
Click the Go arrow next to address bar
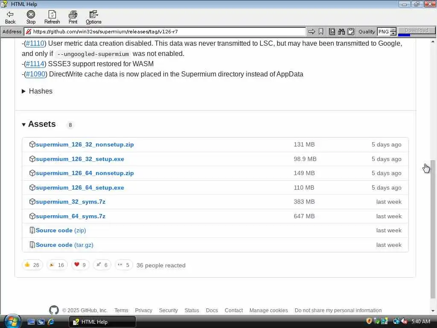tap(311, 32)
